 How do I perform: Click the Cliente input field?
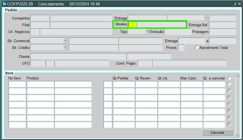pyautogui.click(x=78, y=56)
